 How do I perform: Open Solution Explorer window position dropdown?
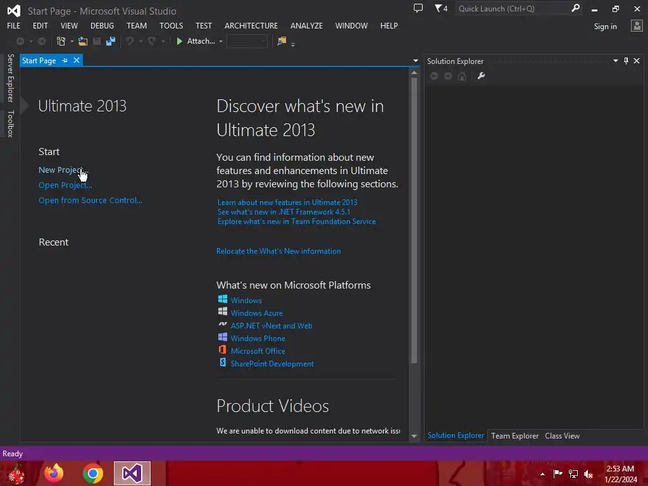(x=615, y=61)
